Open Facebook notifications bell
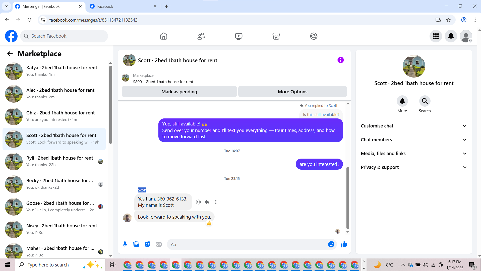This screenshot has height=271, width=481. 451,36
